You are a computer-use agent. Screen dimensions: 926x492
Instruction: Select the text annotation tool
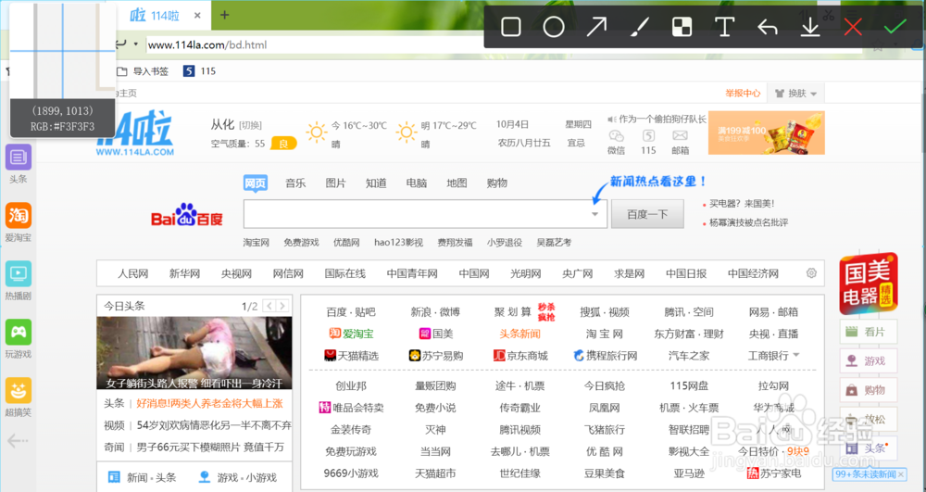coord(725,27)
